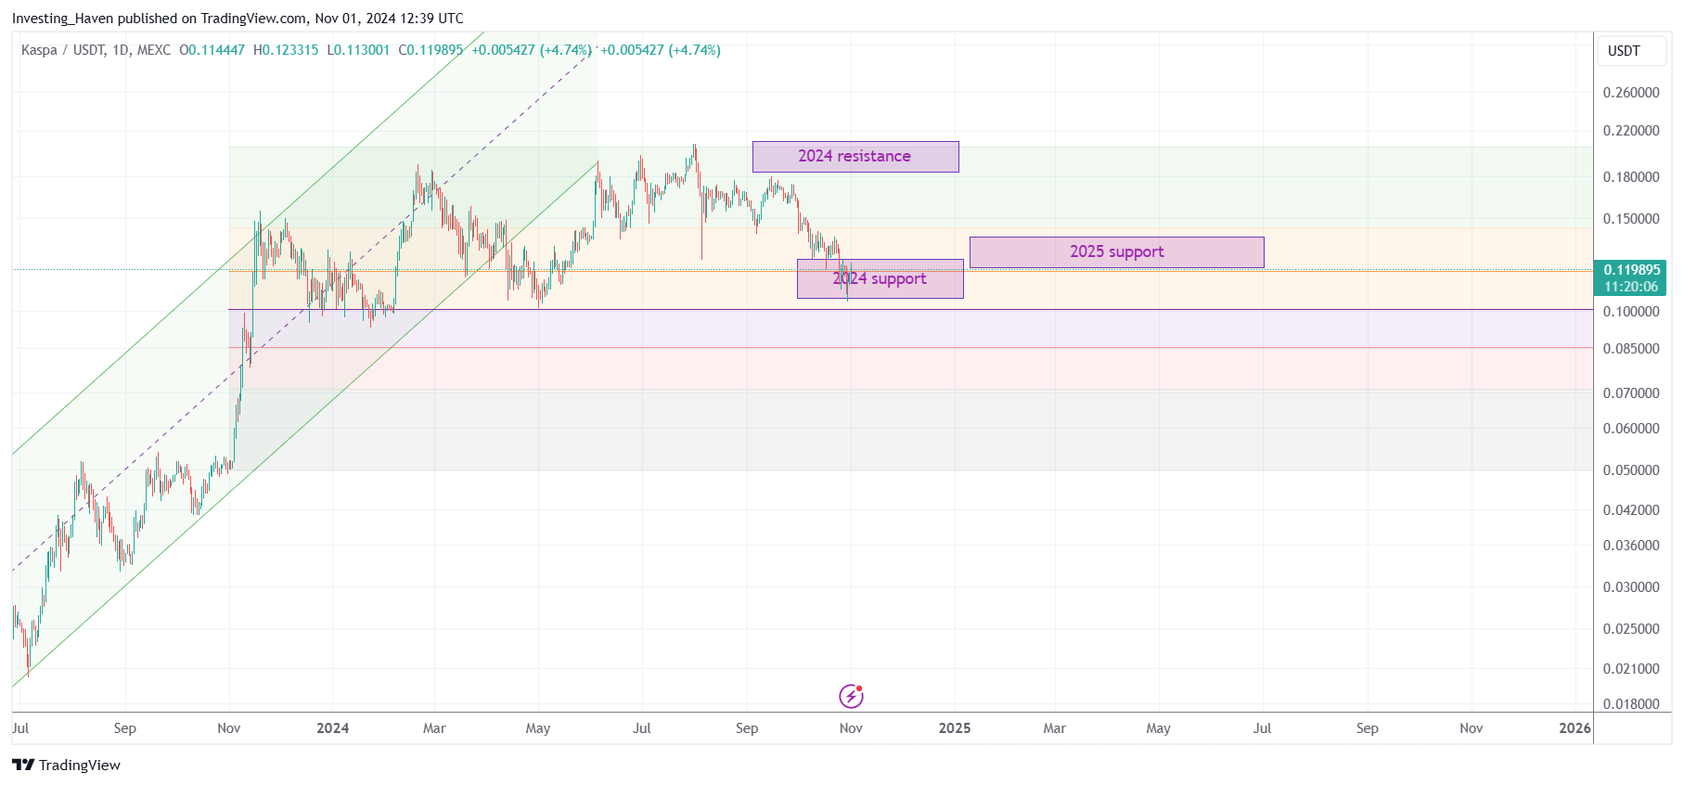Select the '2024 support' label box
The image size is (1684, 785).
tap(881, 278)
